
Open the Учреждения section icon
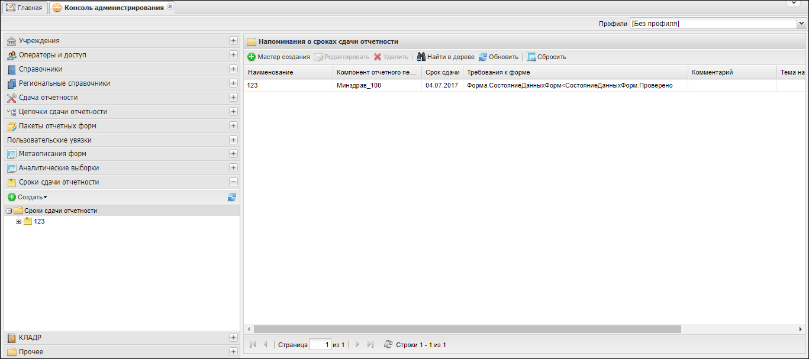(x=11, y=41)
